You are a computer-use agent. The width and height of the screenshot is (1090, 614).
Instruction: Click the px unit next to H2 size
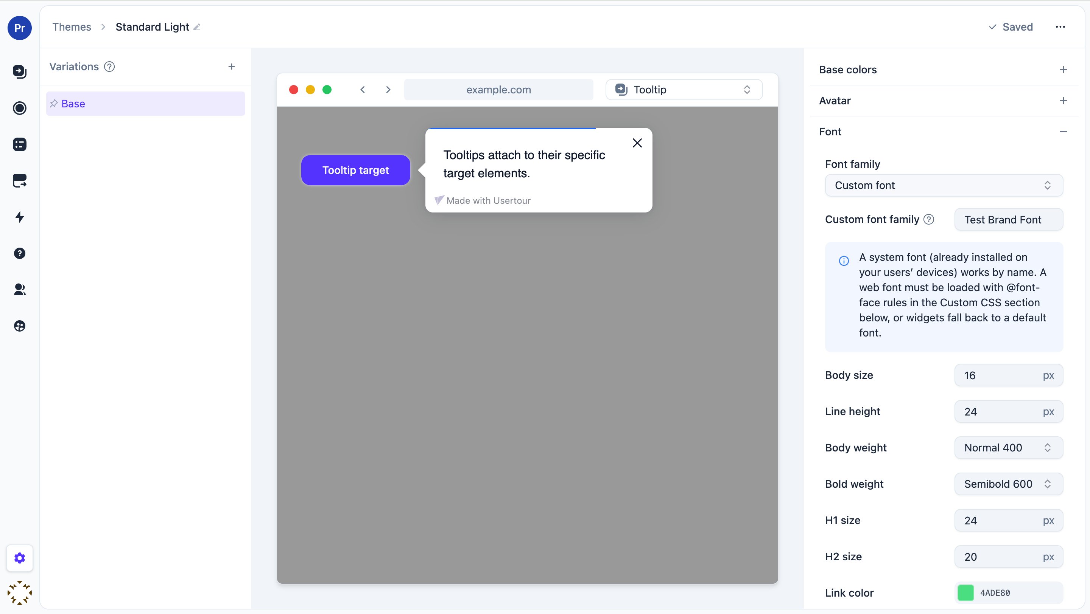click(1048, 557)
